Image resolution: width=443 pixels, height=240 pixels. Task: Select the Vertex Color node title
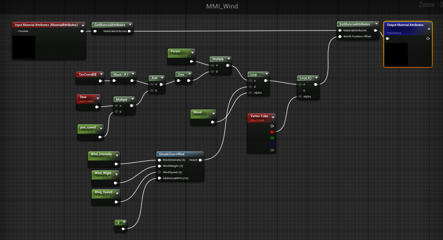click(x=259, y=116)
